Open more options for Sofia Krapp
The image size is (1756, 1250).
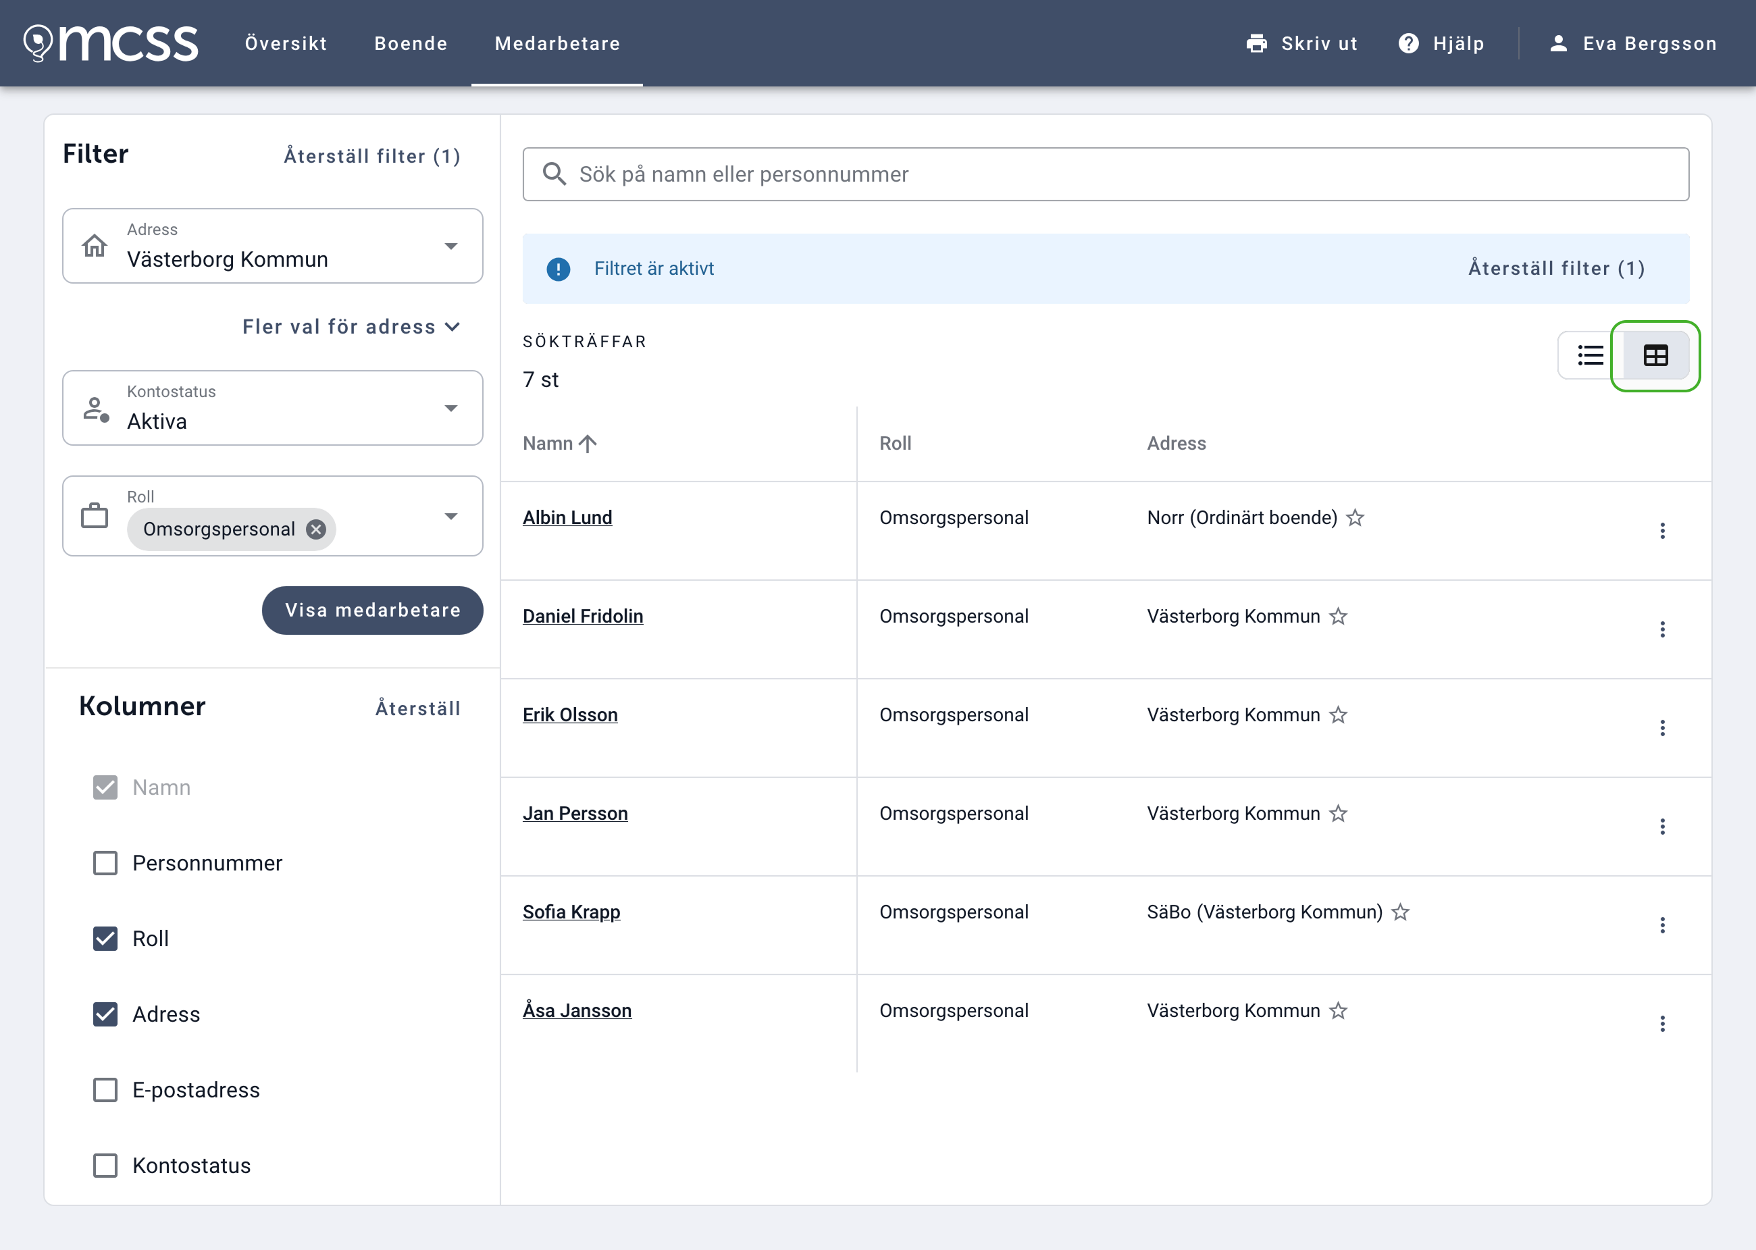(1663, 925)
